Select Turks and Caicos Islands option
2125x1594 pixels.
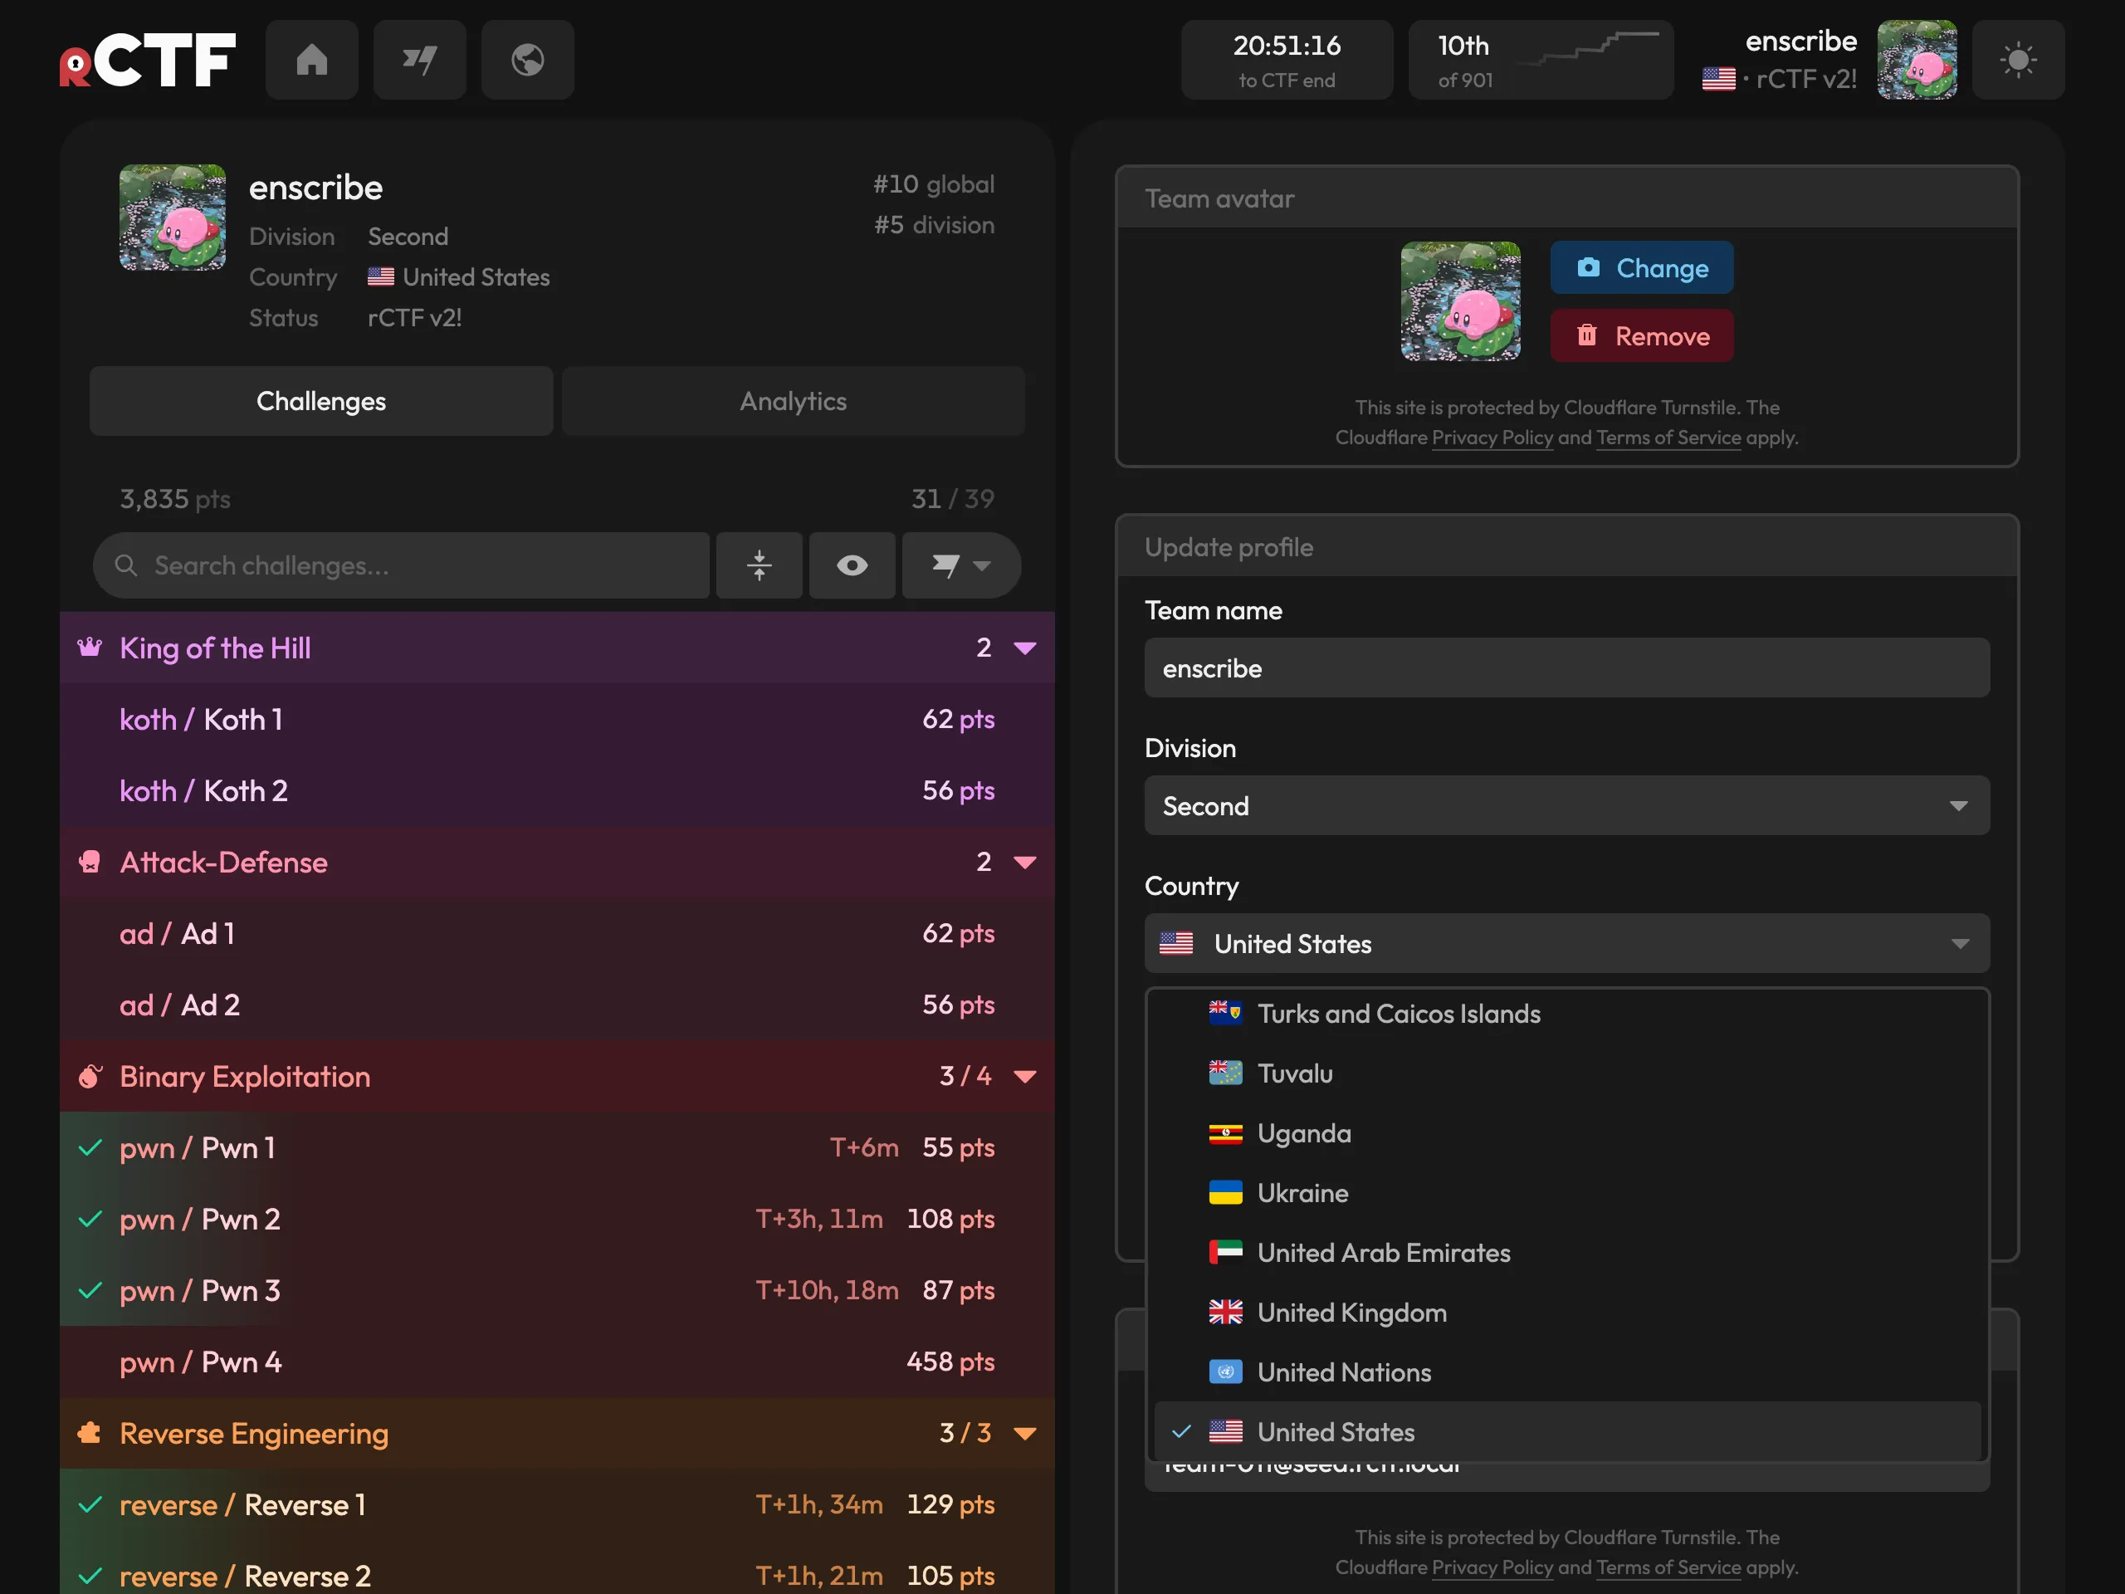click(x=1567, y=1014)
